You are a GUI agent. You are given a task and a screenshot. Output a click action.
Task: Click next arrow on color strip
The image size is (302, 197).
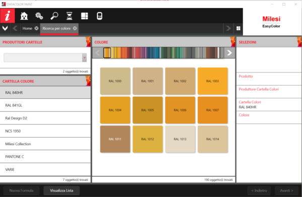[x=230, y=53]
